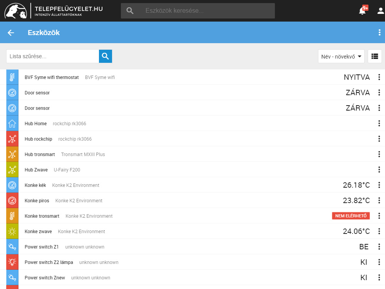Open three-dot menu for Hub Home
This screenshot has height=289, width=385.
click(x=379, y=123)
